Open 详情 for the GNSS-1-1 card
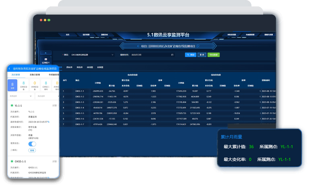This screenshot has height=187, width=309. pos(55,161)
